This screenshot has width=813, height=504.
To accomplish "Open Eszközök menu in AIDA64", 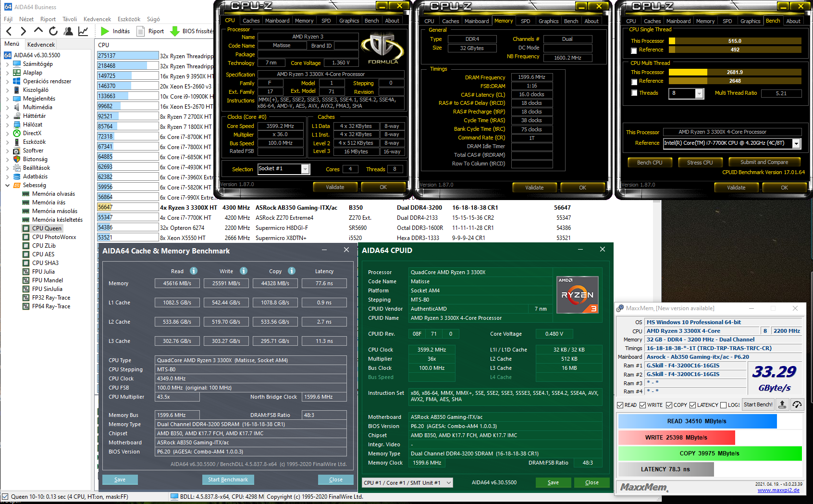I will (x=129, y=19).
